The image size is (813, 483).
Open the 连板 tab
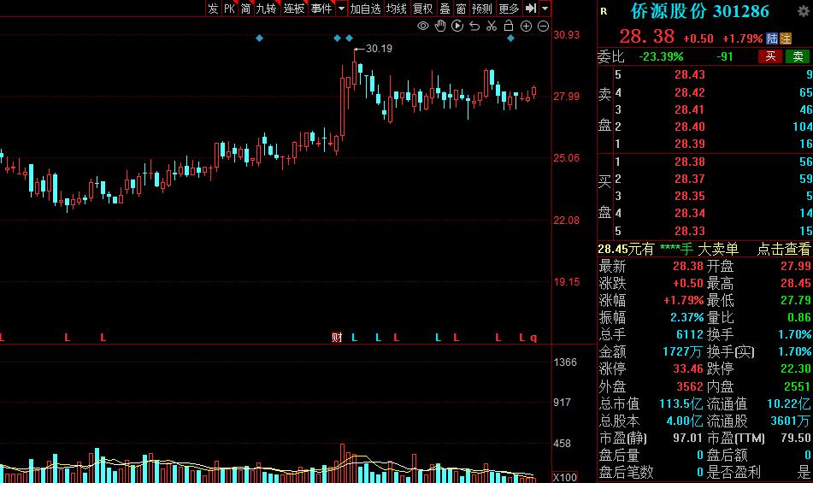pyautogui.click(x=294, y=9)
